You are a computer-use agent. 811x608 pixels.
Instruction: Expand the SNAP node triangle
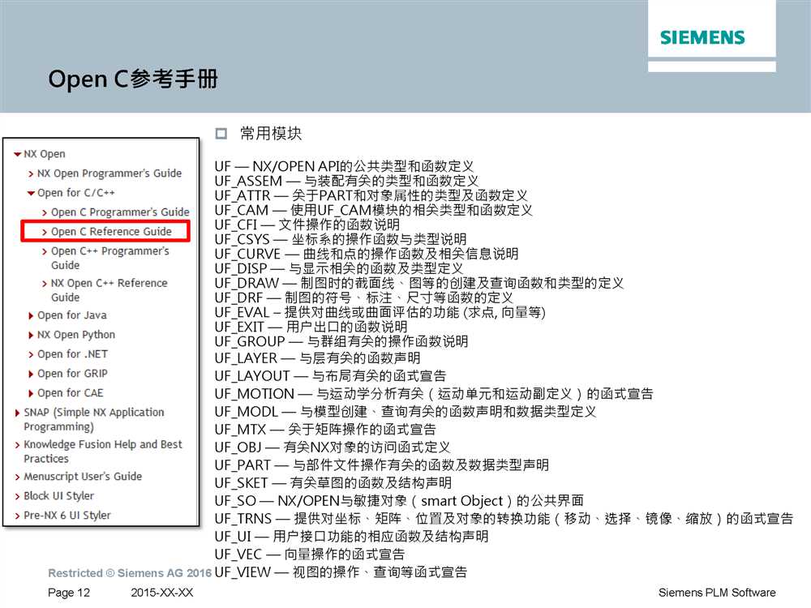pyautogui.click(x=18, y=413)
